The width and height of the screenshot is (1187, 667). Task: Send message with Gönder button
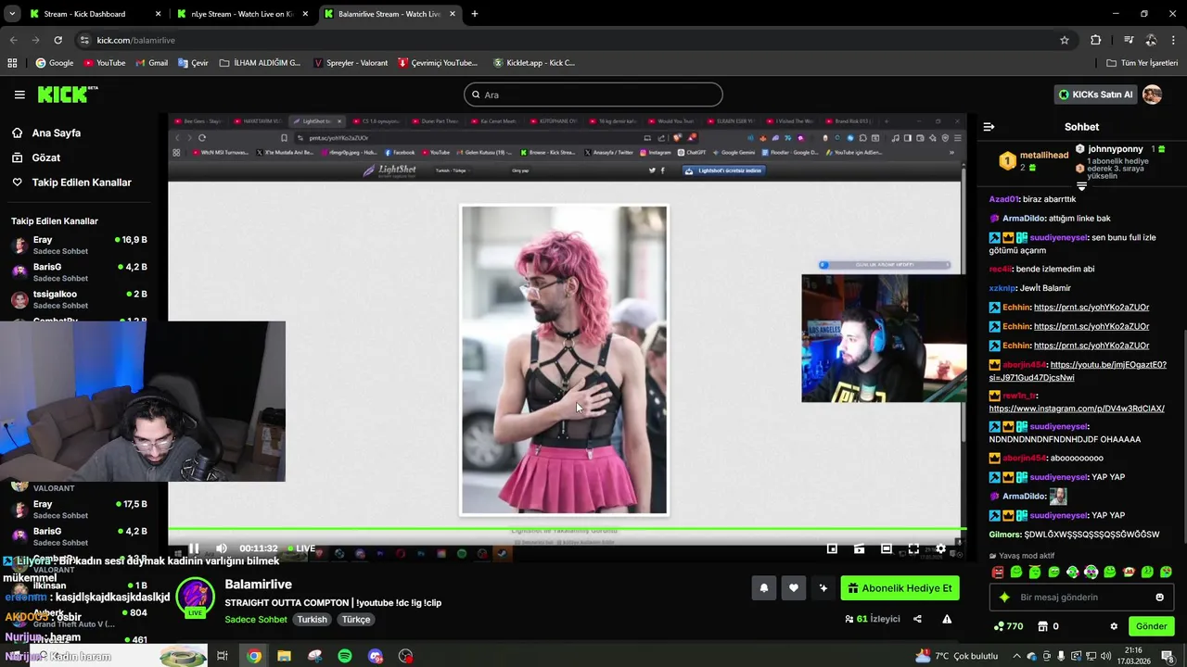point(1151,626)
